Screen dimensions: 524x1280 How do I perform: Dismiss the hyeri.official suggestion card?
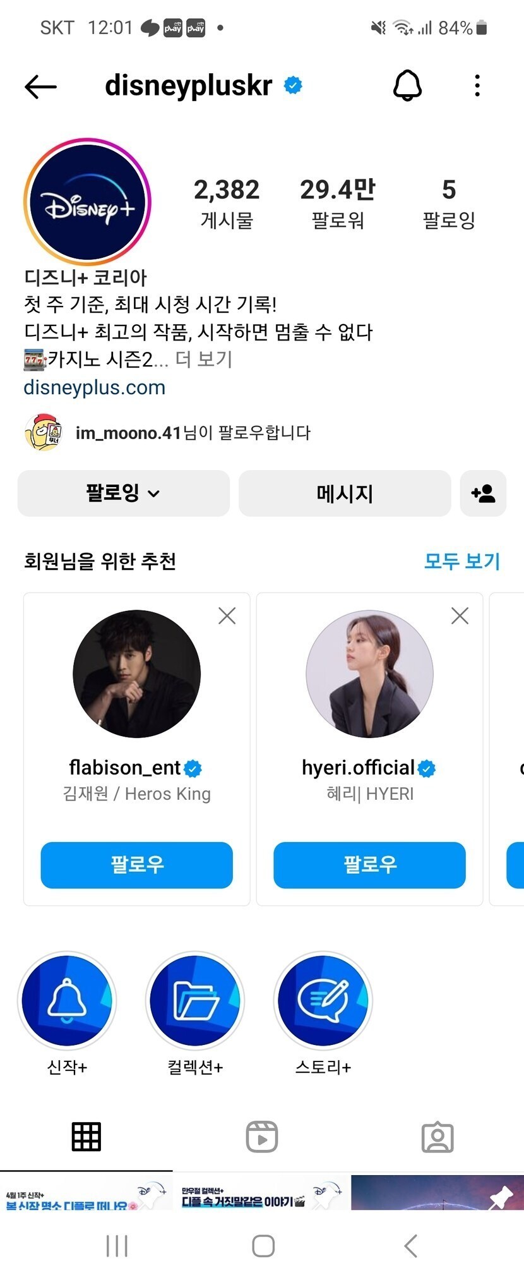[460, 615]
